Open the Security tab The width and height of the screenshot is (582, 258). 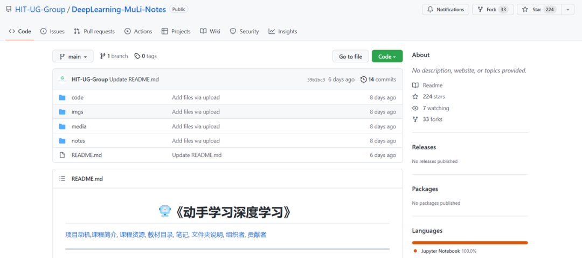(244, 32)
